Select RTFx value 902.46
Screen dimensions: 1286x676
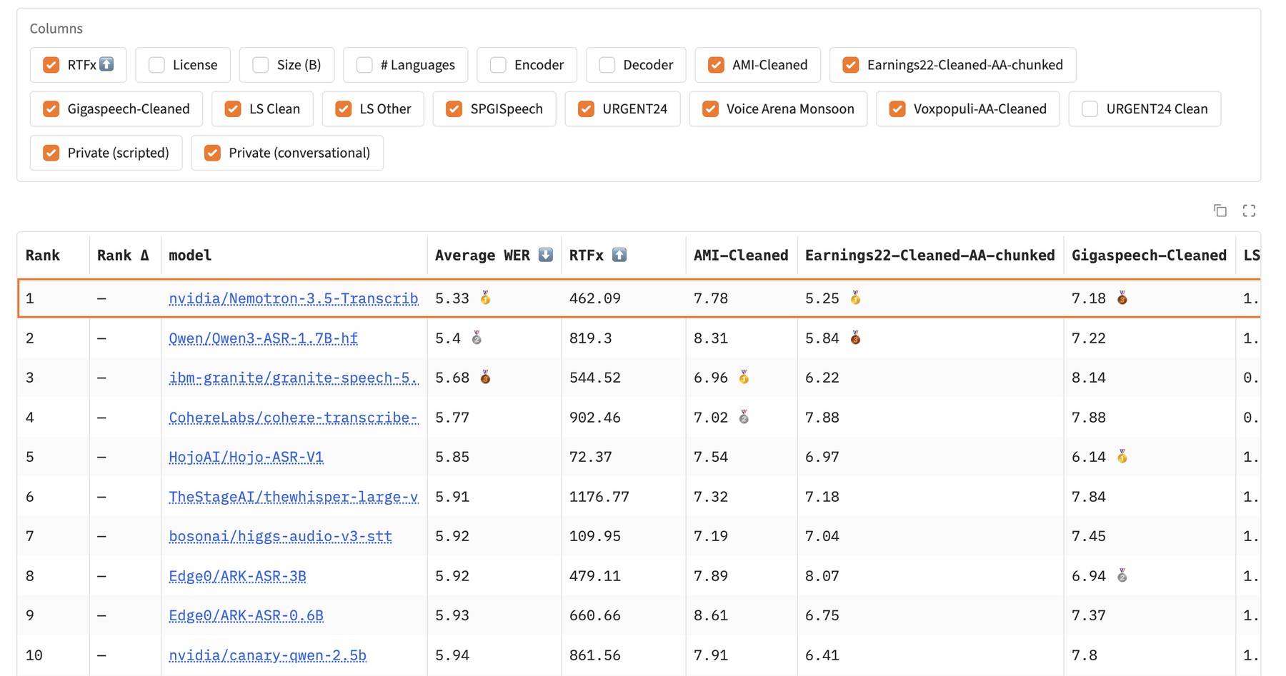point(595,418)
